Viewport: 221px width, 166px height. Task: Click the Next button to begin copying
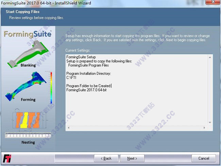coord(132,159)
